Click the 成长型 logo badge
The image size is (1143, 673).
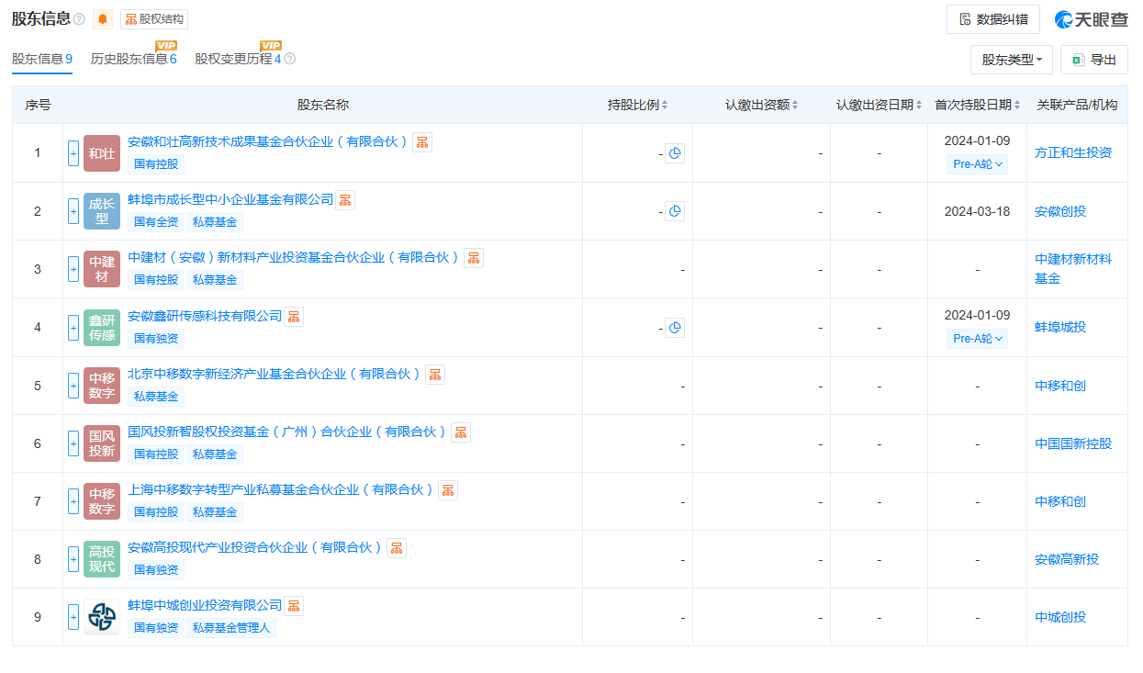coord(102,211)
